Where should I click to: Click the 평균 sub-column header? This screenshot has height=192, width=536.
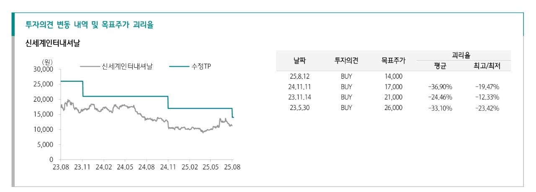[440, 66]
